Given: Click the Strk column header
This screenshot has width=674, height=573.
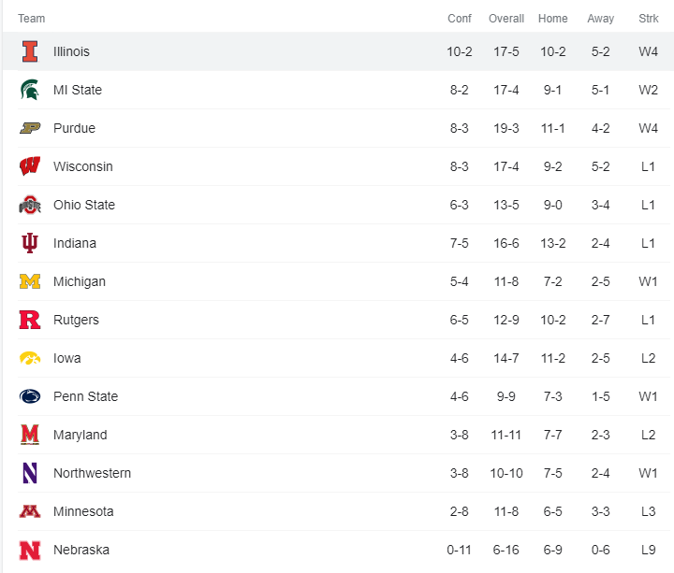Looking at the screenshot, I should pyautogui.click(x=649, y=19).
